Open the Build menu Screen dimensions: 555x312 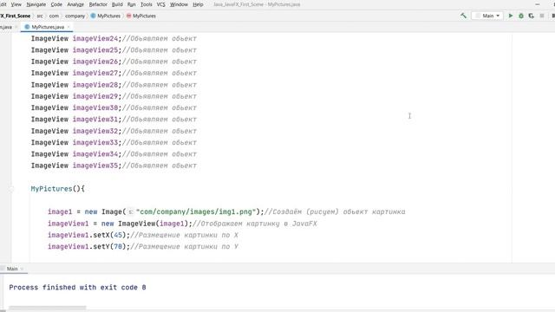117,4
